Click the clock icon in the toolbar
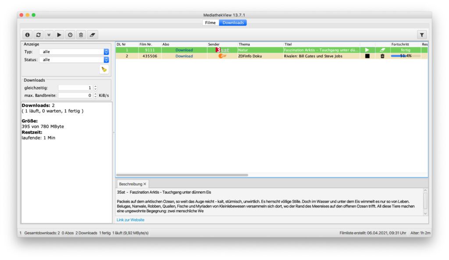The width and height of the screenshot is (449, 260). pos(70,35)
